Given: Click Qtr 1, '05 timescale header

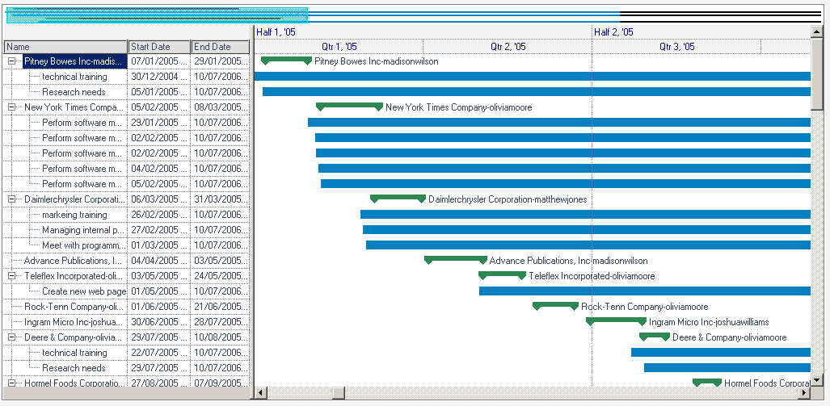Looking at the screenshot, I should [x=339, y=47].
